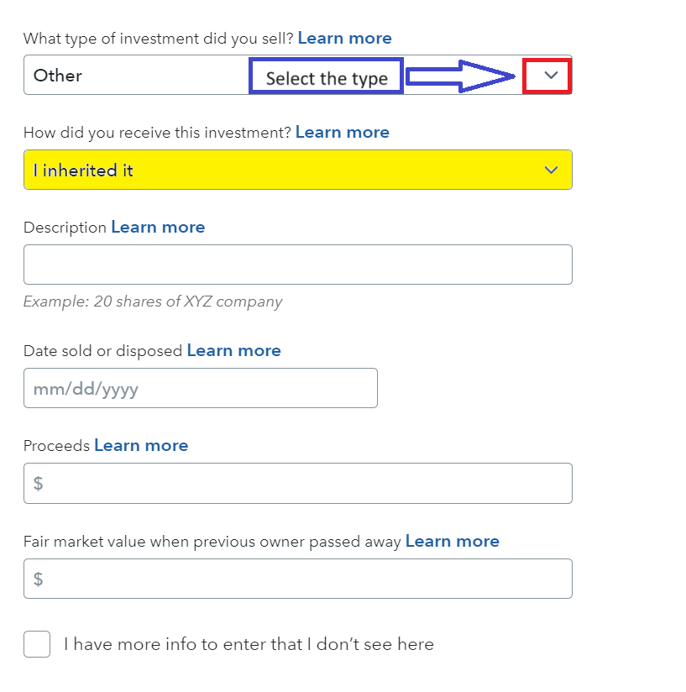Focus the Description text field
686x692 pixels.
[297, 265]
